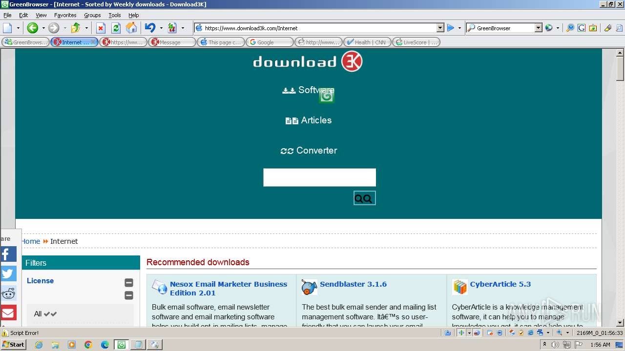Click the status bar zoom magnifier icon
The image size is (625, 351).
pos(560,333)
